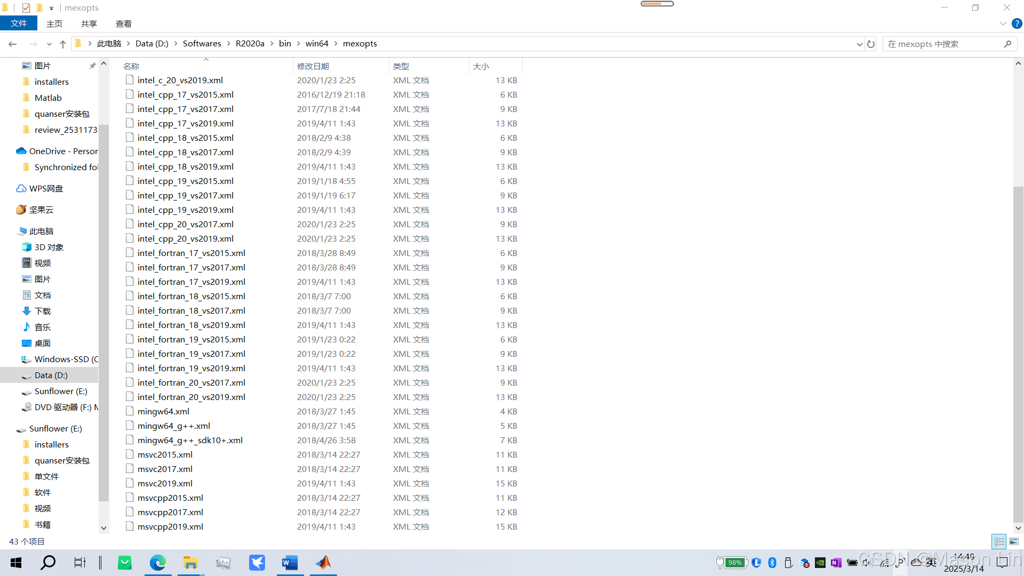Switch to large icons view mode
The height and width of the screenshot is (576, 1024).
point(1014,541)
